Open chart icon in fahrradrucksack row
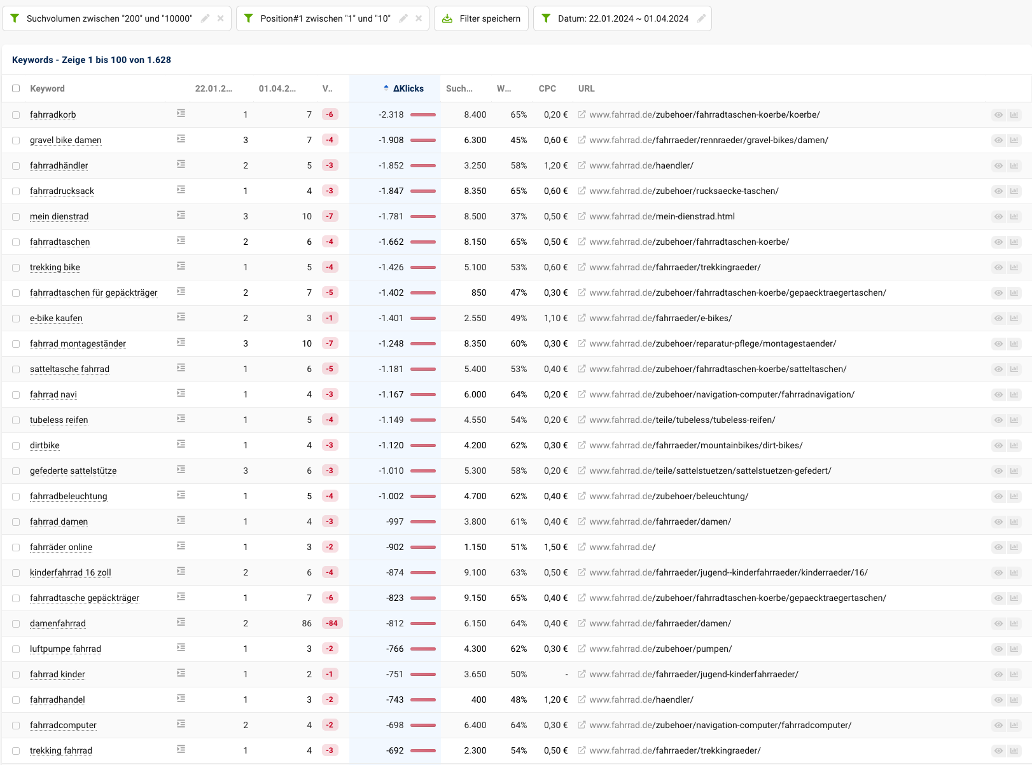 coord(1014,191)
